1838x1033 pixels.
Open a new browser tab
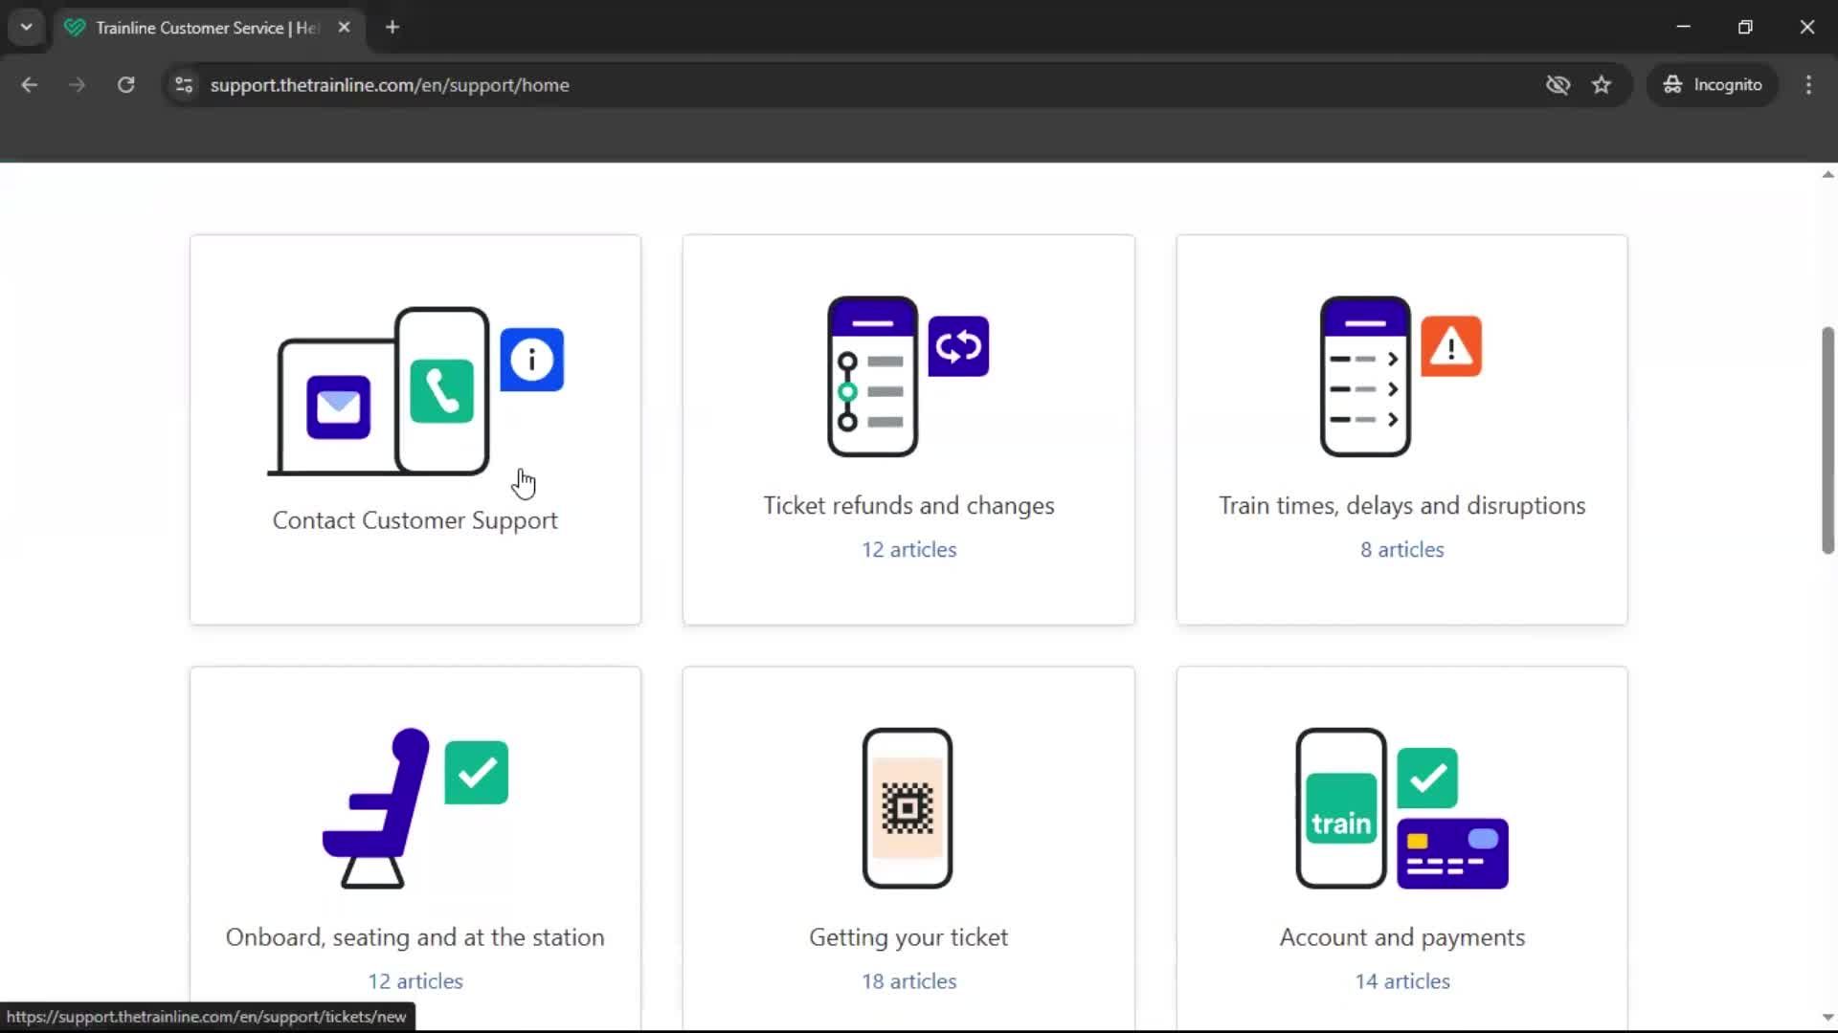click(392, 28)
